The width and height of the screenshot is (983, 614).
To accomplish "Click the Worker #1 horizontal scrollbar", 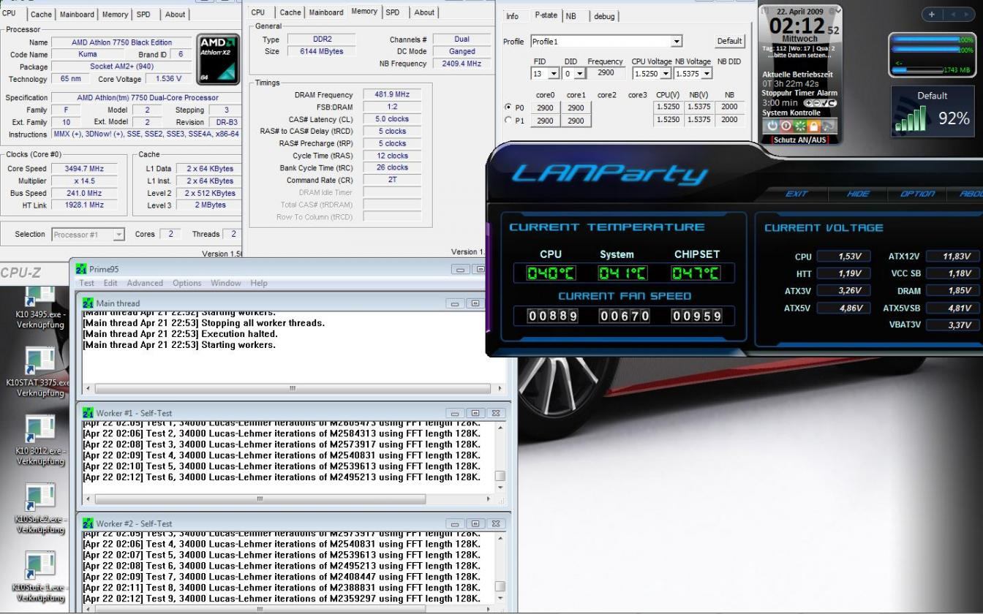I will coord(287,499).
